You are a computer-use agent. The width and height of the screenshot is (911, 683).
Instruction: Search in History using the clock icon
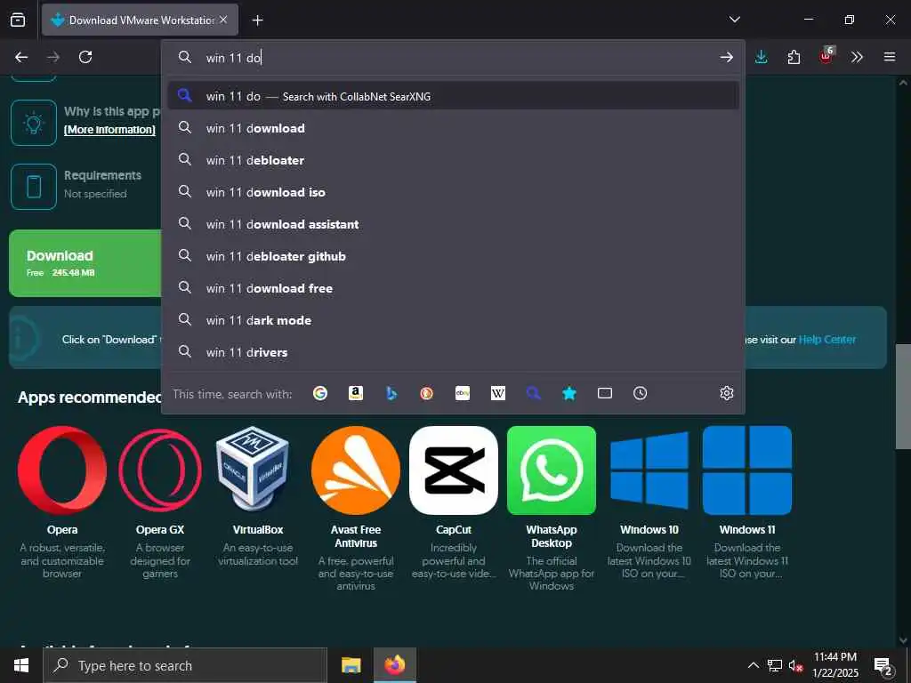641,393
